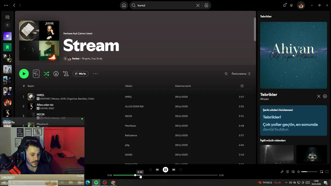The image size is (331, 186).
Task: Skip to the previous track
Action: coord(157,170)
